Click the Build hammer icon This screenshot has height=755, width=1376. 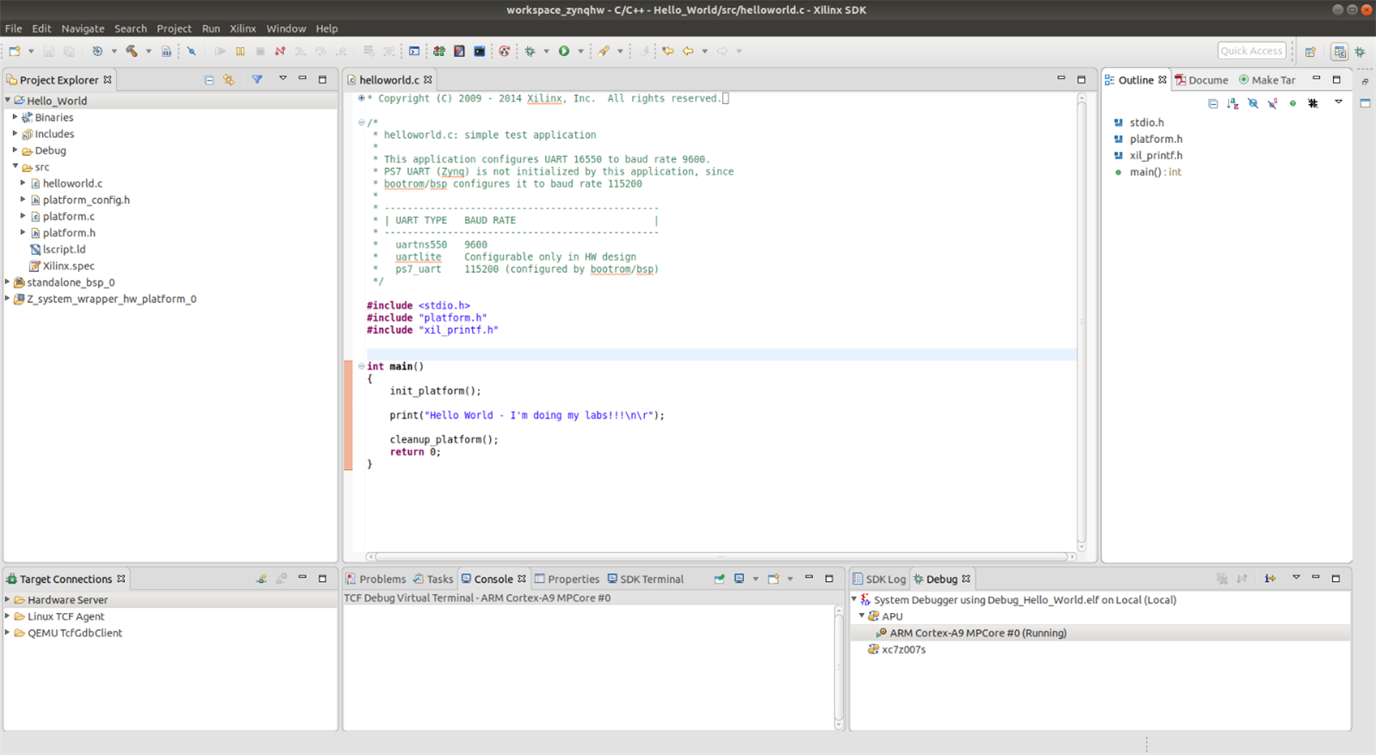(x=132, y=52)
